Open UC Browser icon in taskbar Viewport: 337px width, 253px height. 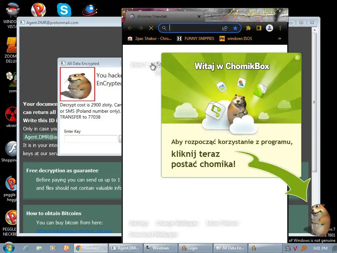(x=66, y=248)
